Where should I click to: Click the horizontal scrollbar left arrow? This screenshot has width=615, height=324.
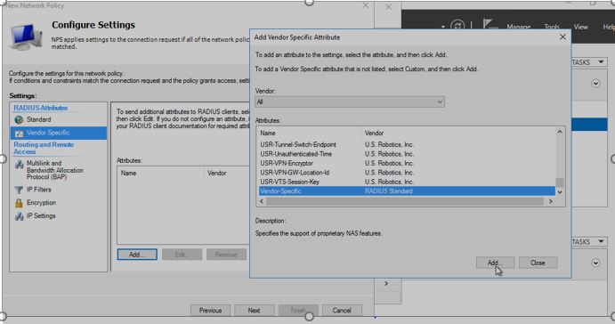click(x=262, y=201)
